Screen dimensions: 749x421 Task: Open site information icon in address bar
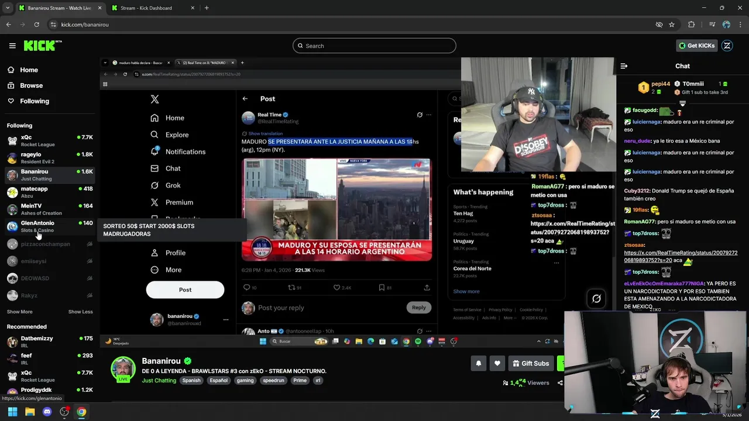pyautogui.click(x=53, y=25)
